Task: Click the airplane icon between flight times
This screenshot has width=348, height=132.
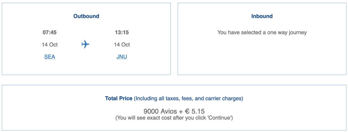Action: (85, 45)
